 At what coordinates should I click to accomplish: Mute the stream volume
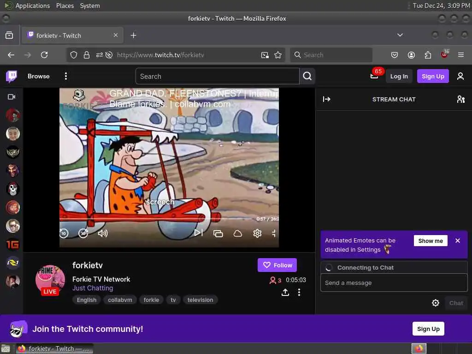pyautogui.click(x=103, y=233)
